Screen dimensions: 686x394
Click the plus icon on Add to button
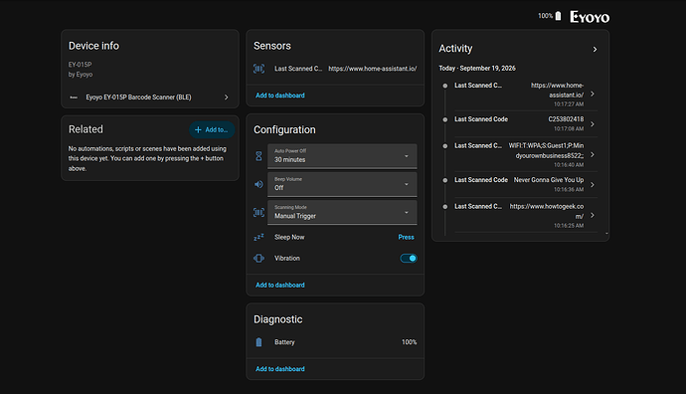(198, 130)
